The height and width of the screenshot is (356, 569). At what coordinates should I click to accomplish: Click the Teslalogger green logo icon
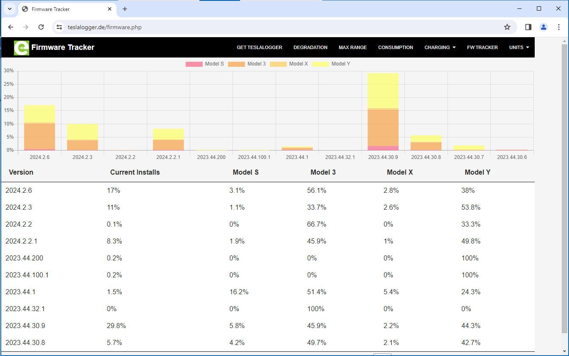click(21, 48)
